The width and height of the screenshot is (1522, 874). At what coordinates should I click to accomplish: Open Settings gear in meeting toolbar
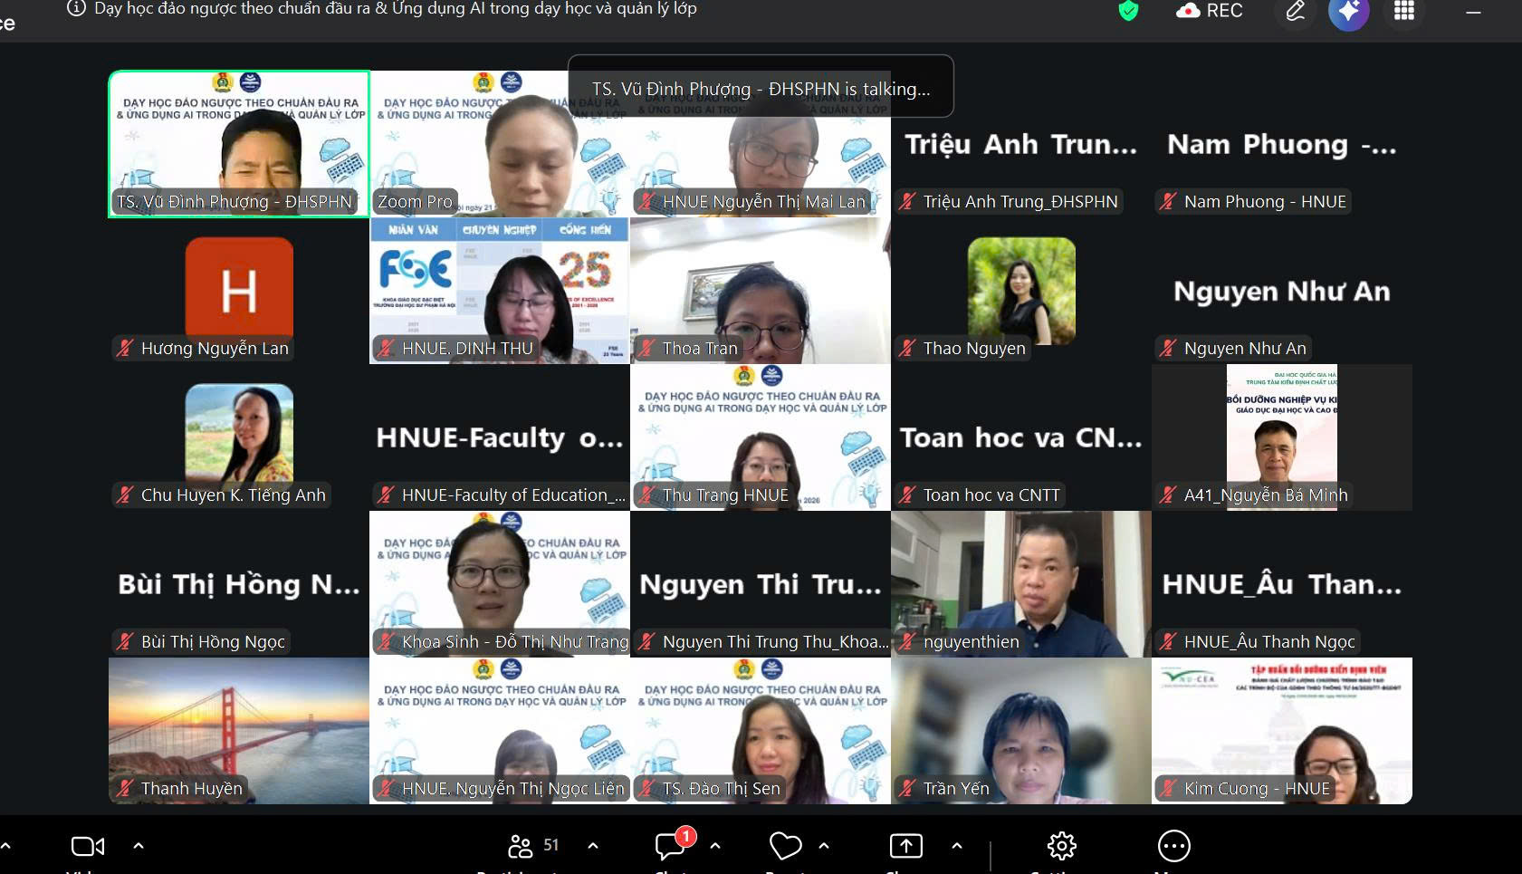click(1061, 846)
